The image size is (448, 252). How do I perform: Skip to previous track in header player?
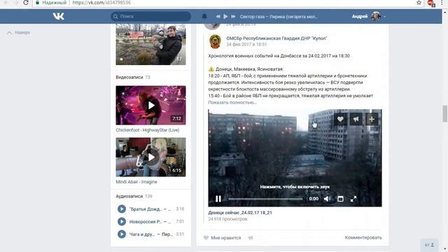click(218, 17)
